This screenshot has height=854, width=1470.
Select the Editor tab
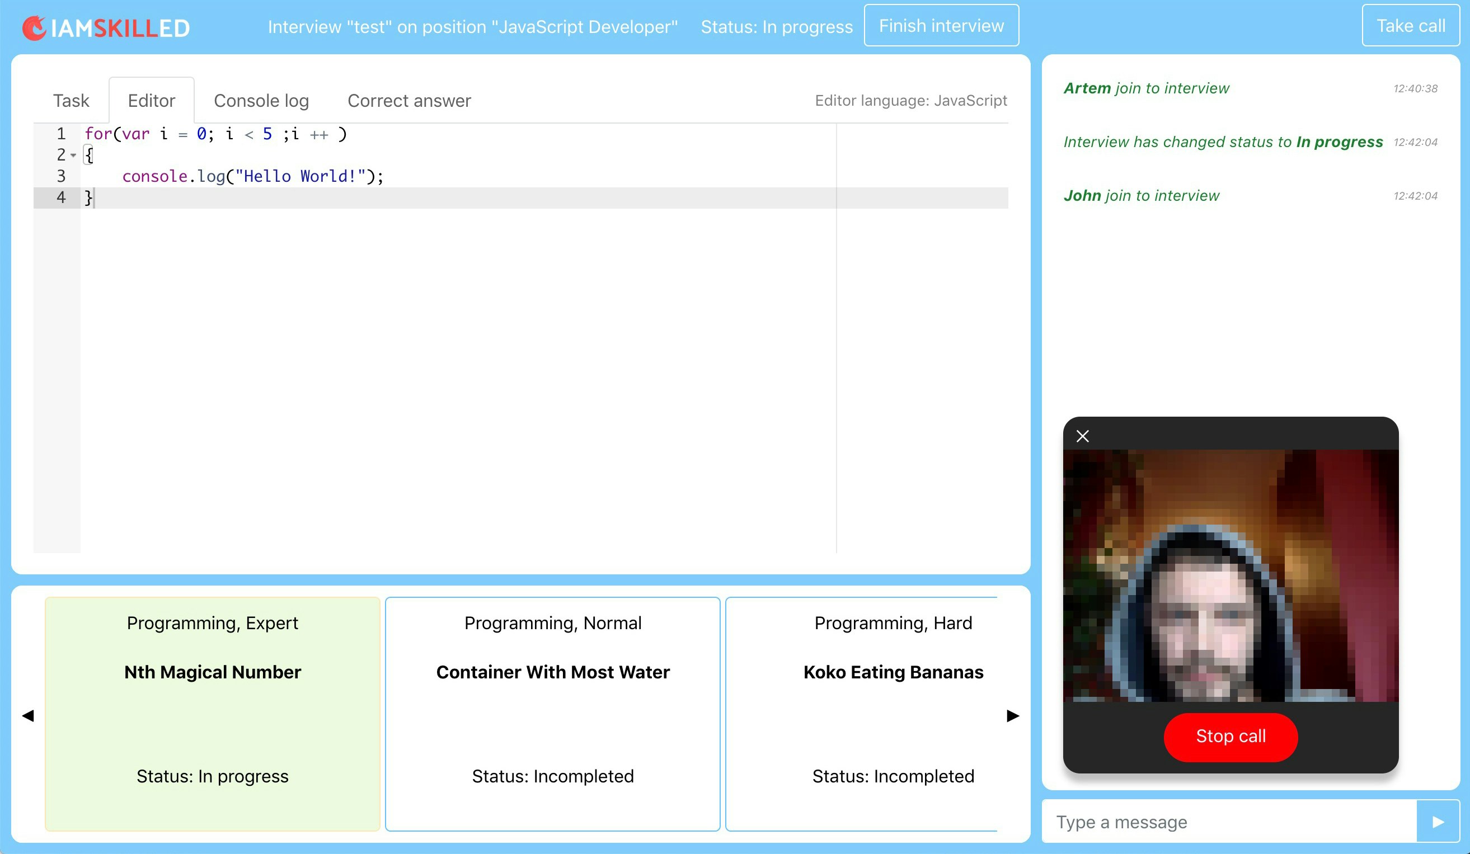click(x=152, y=101)
